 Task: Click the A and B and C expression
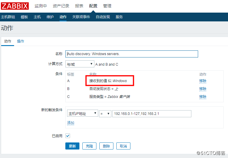107,64
